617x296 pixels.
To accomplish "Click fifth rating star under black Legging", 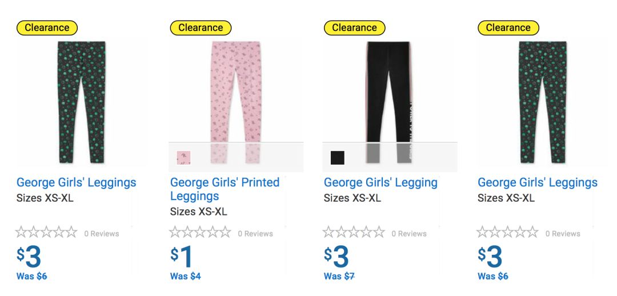I will pos(379,233).
